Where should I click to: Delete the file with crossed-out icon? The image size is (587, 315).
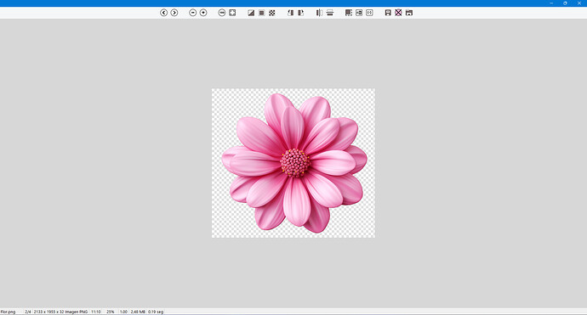pyautogui.click(x=398, y=13)
